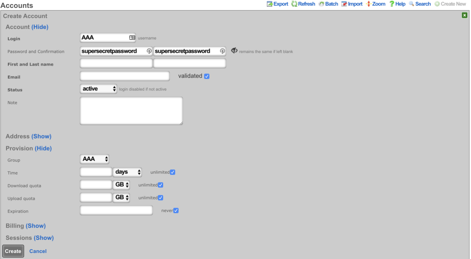
Task: Expand the Address section
Action: pos(41,136)
